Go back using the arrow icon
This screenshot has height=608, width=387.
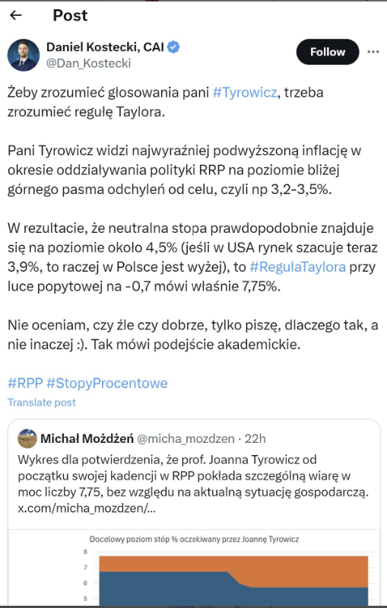coord(15,15)
